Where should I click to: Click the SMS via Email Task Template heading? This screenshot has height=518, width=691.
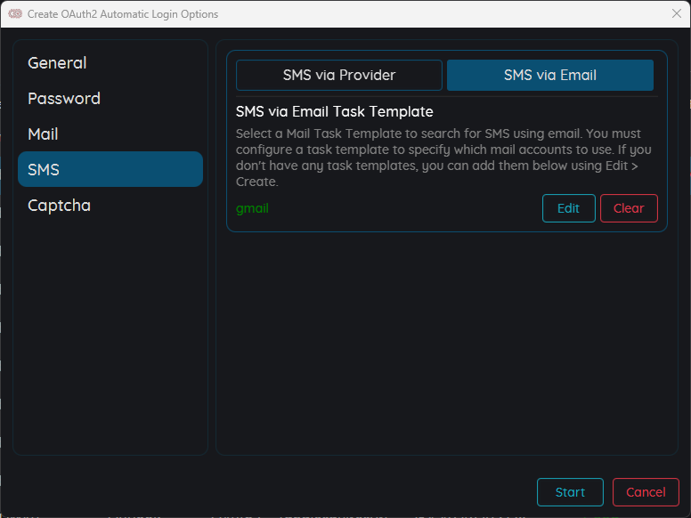coord(335,111)
